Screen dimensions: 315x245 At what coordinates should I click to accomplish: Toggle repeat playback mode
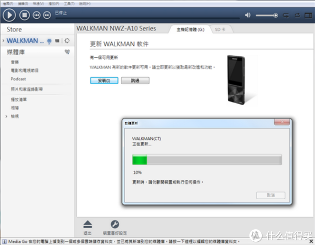click(297, 15)
